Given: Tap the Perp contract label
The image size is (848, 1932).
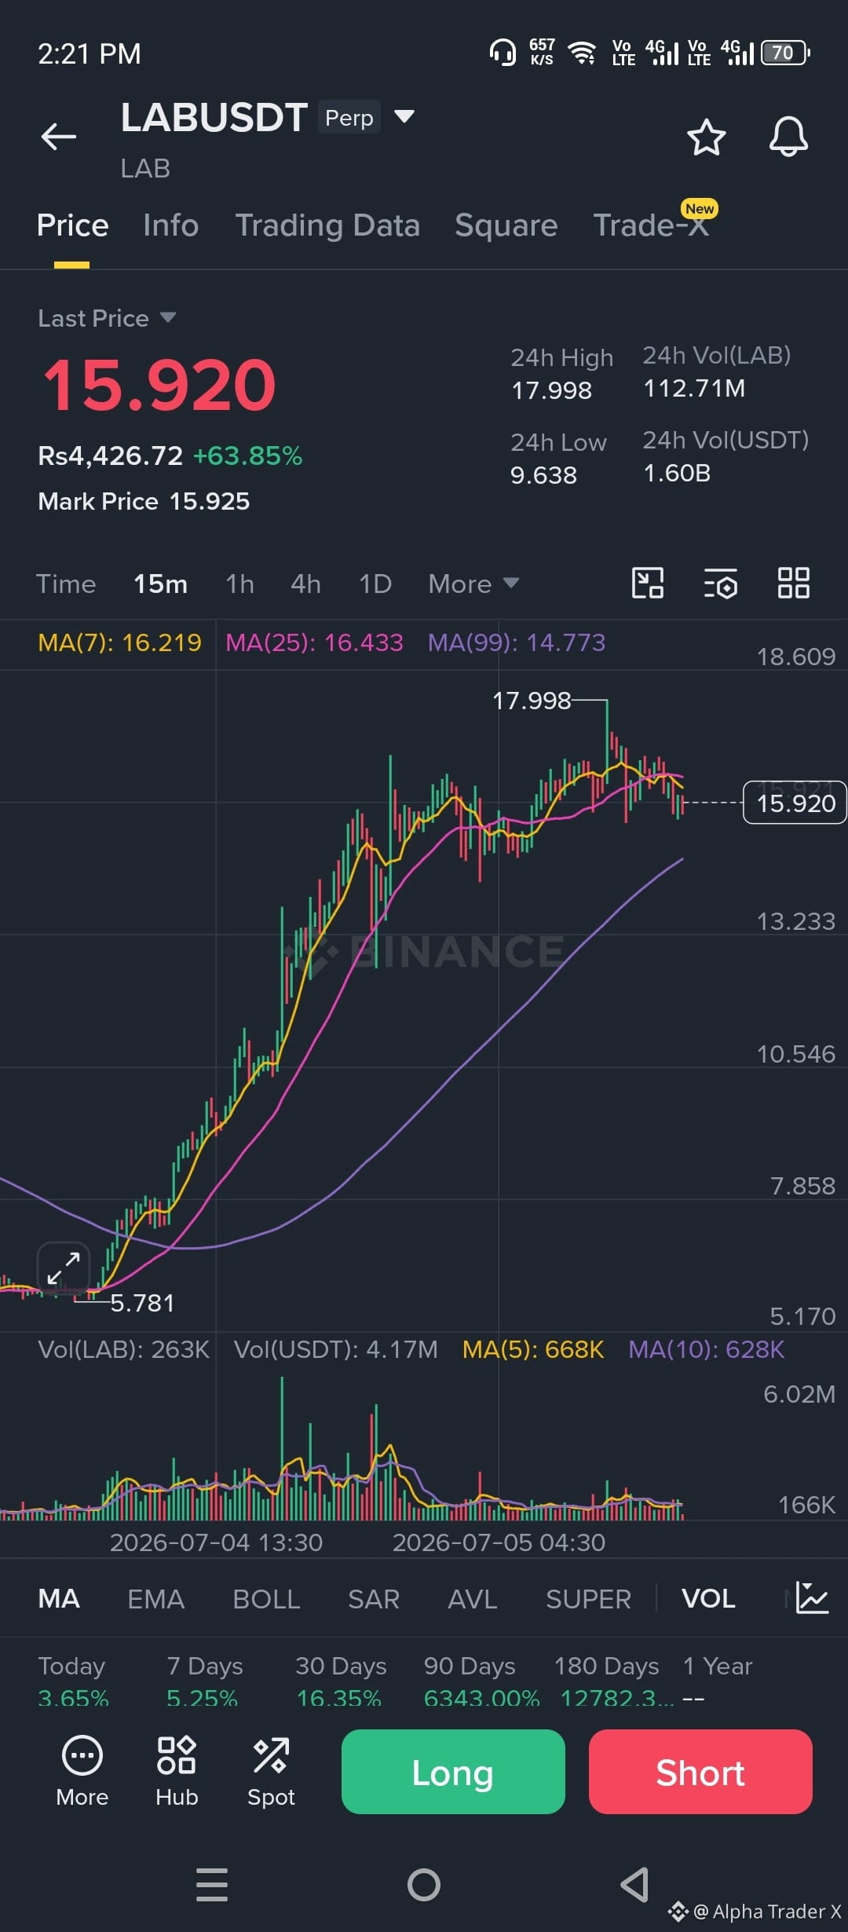Looking at the screenshot, I should pyautogui.click(x=349, y=117).
